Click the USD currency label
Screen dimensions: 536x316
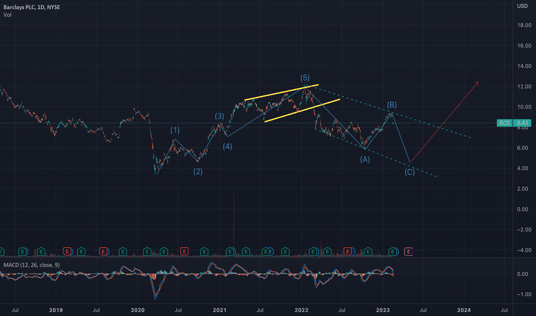coord(522,6)
